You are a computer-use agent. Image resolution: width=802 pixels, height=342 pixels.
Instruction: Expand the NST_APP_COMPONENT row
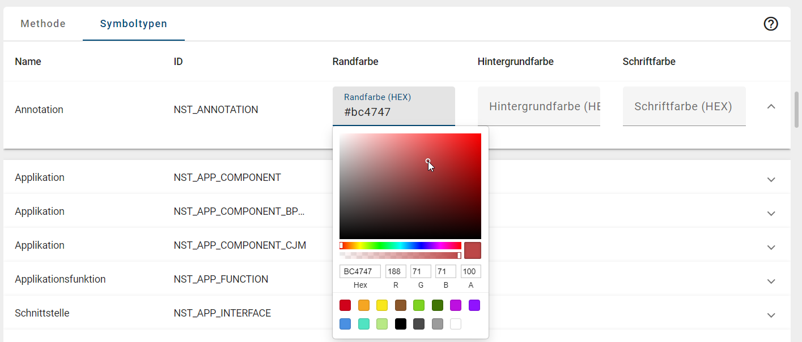point(771,179)
